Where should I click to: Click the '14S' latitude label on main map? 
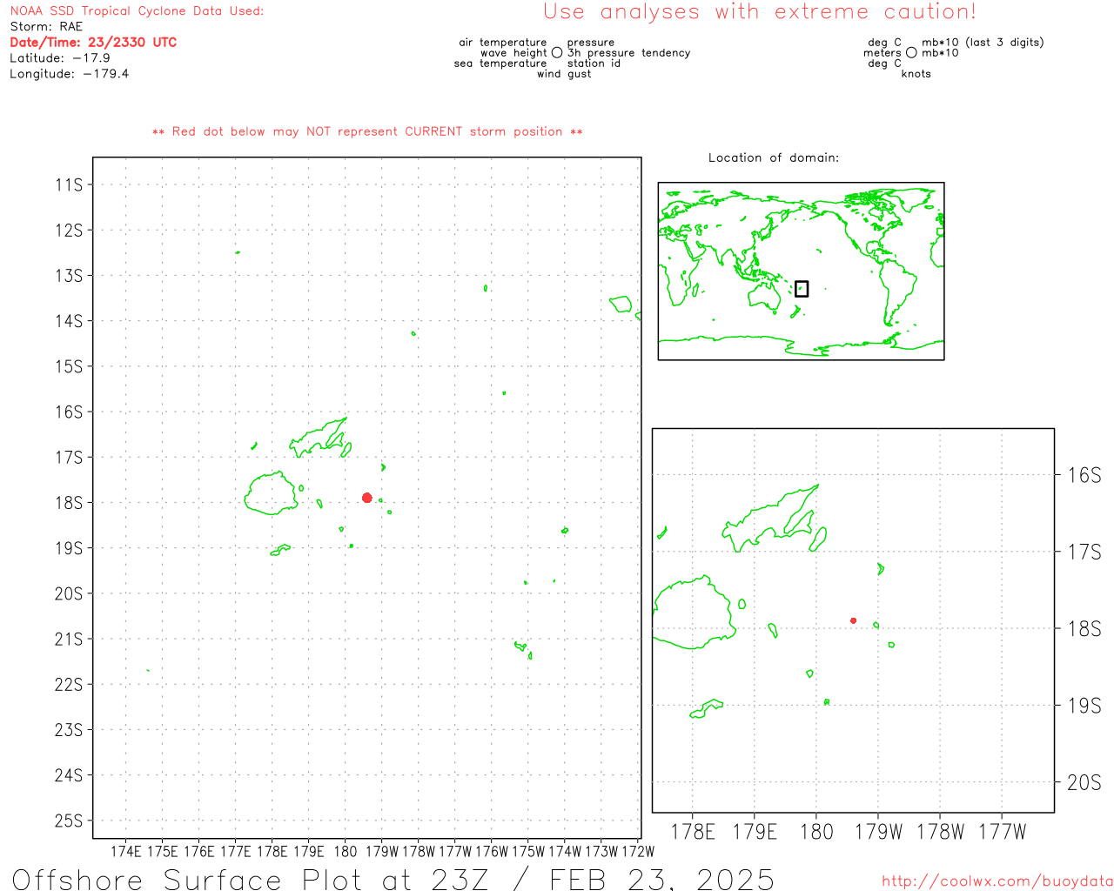pyautogui.click(x=69, y=321)
